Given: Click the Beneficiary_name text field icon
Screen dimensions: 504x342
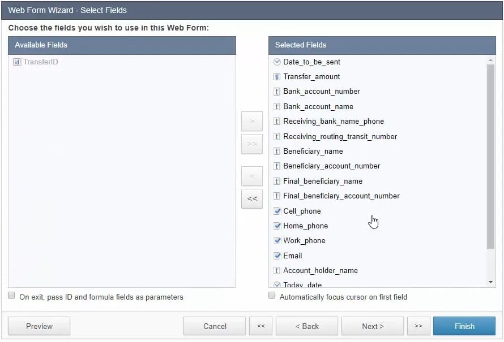Looking at the screenshot, I should coord(277,151).
